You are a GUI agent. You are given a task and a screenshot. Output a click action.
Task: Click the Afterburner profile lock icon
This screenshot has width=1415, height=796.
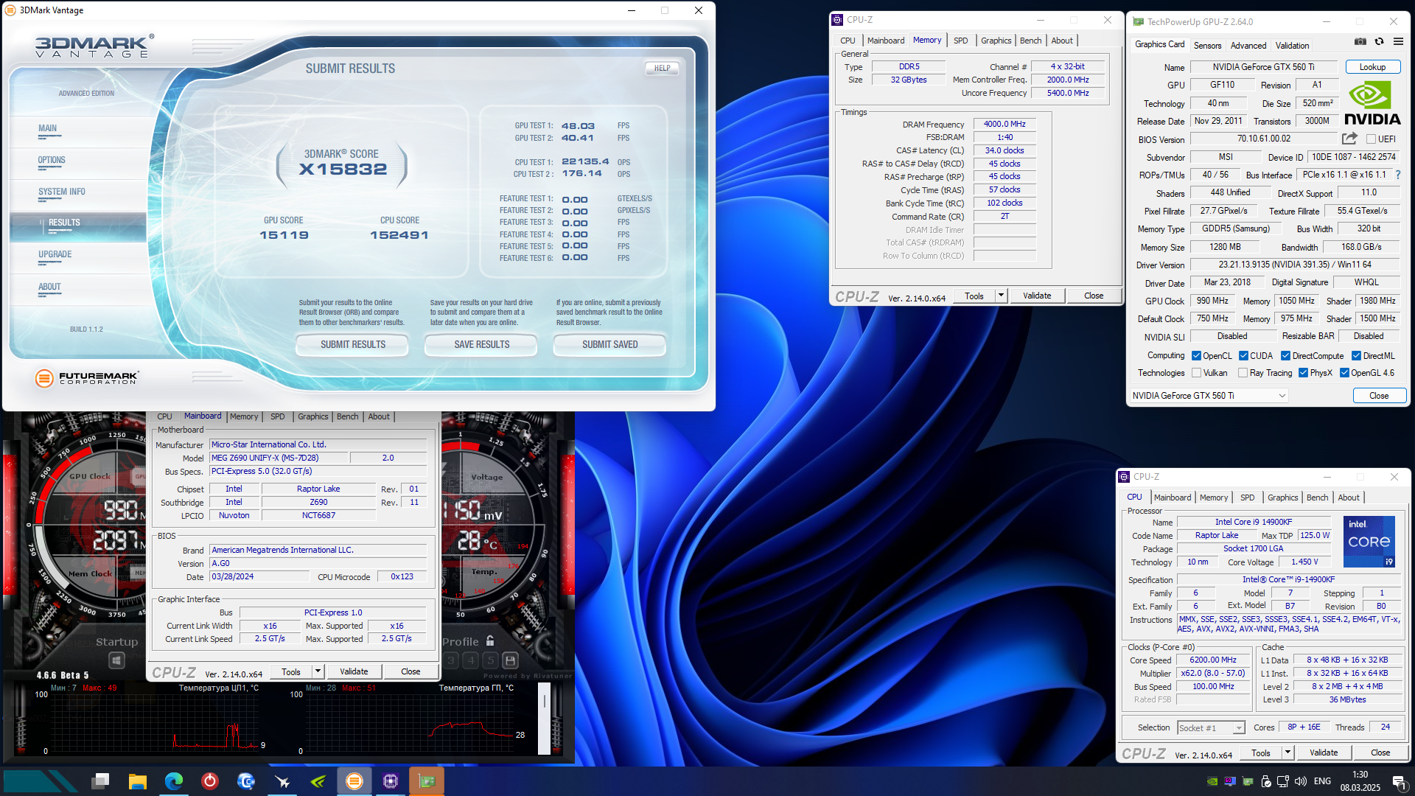[490, 641]
